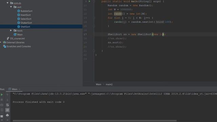Select ShellSort class in project tree
The width and height of the screenshot is (217, 122).
tap(25, 27)
